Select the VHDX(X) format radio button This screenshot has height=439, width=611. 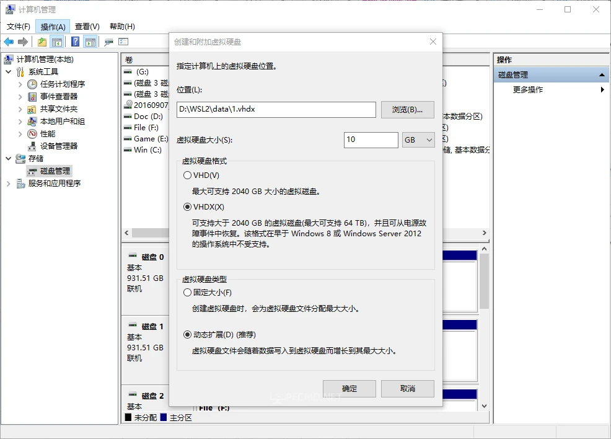pos(187,207)
